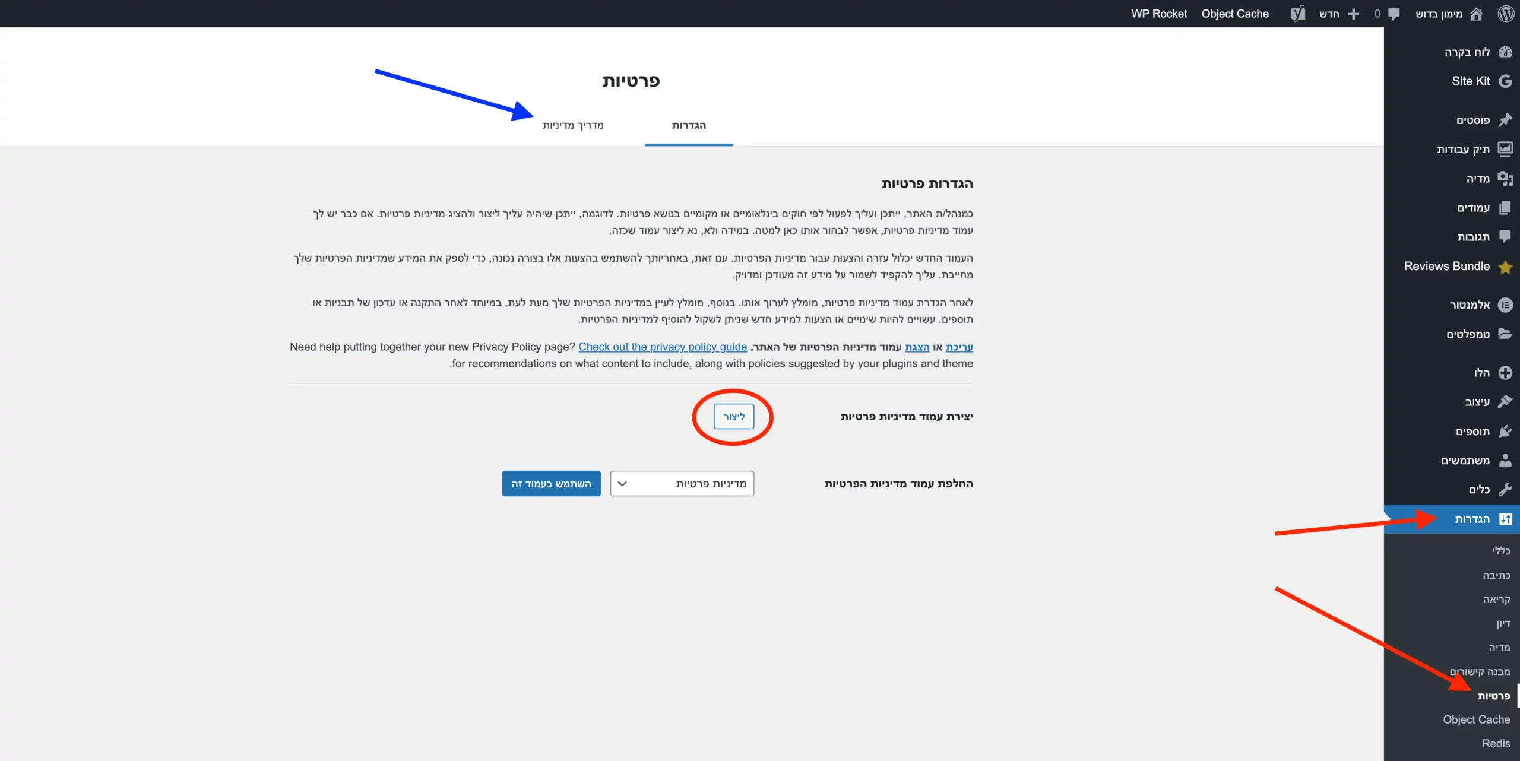
Task: Open תוספים sidebar label
Action: [x=1472, y=432]
